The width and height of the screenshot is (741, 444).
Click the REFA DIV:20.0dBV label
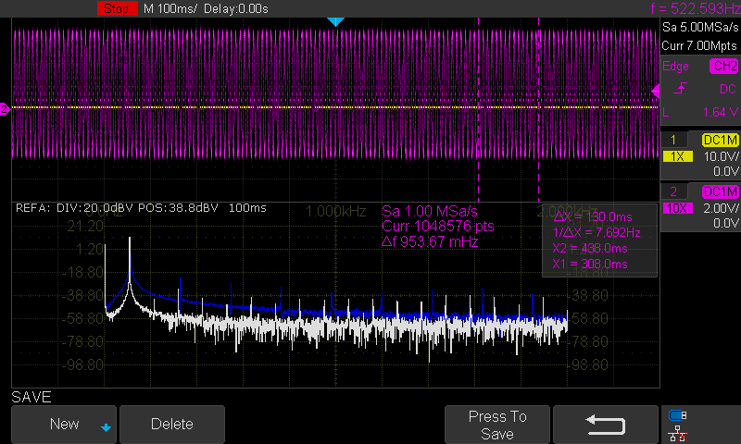coord(74,208)
